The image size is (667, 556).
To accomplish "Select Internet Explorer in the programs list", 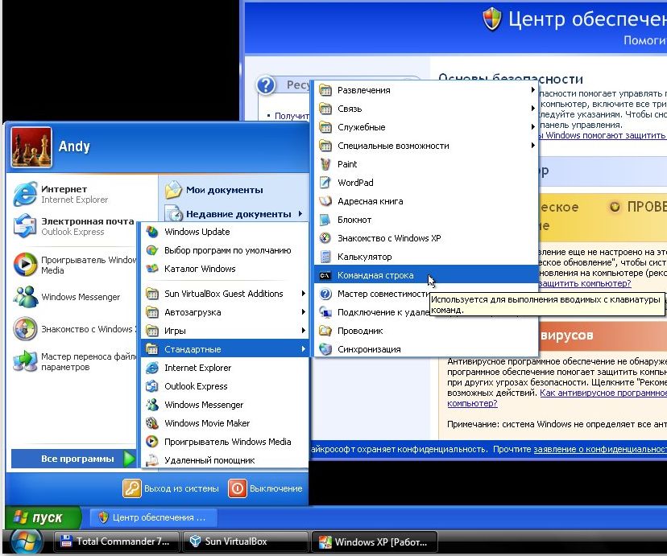I will (x=225, y=368).
